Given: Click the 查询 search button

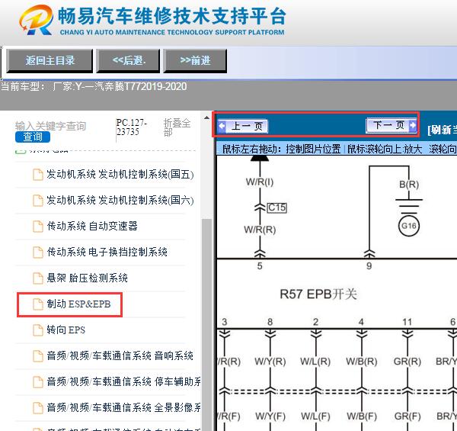Looking at the screenshot, I should [33, 137].
